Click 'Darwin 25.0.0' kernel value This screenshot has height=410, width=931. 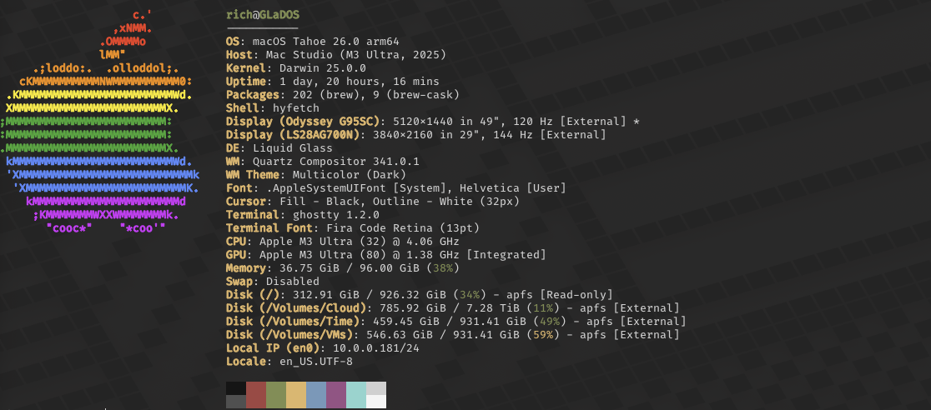click(322, 68)
